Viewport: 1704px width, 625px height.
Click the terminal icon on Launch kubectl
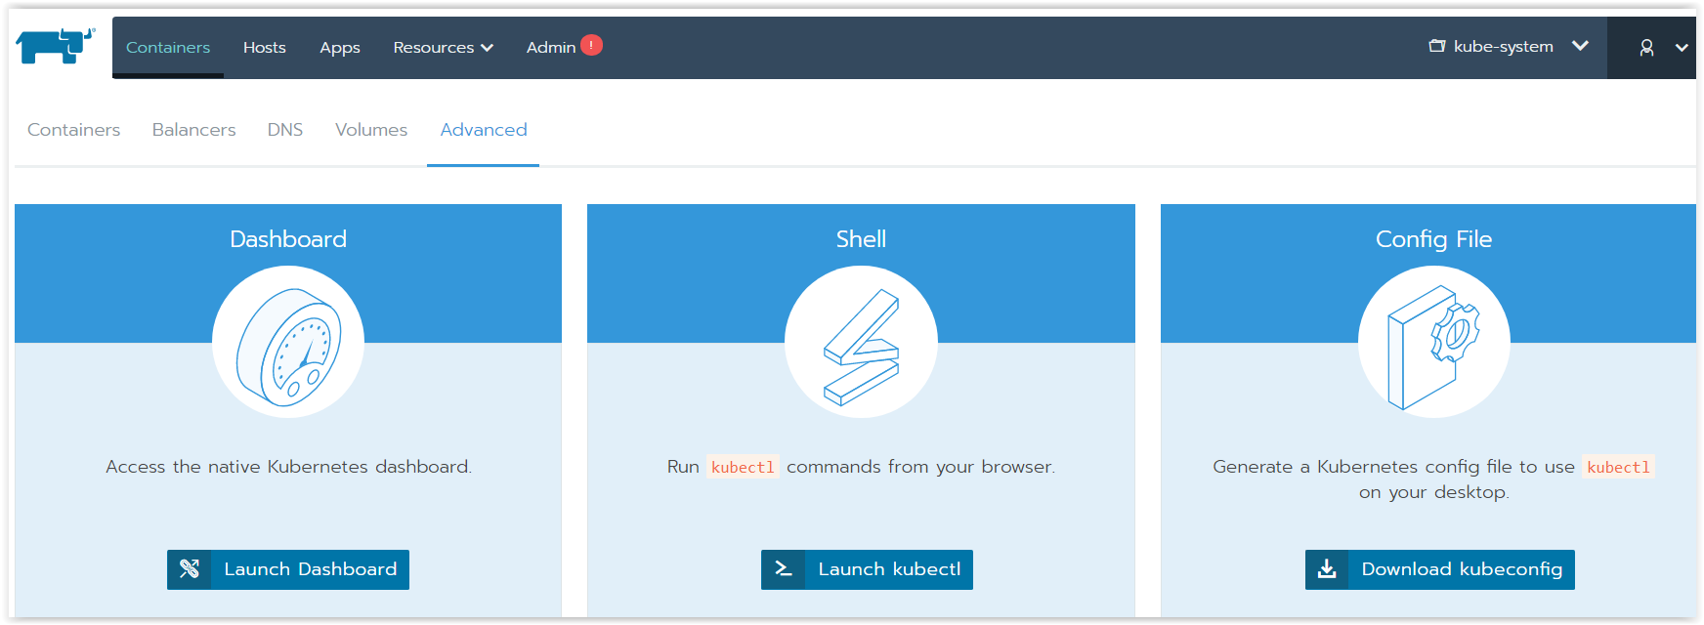(x=784, y=569)
